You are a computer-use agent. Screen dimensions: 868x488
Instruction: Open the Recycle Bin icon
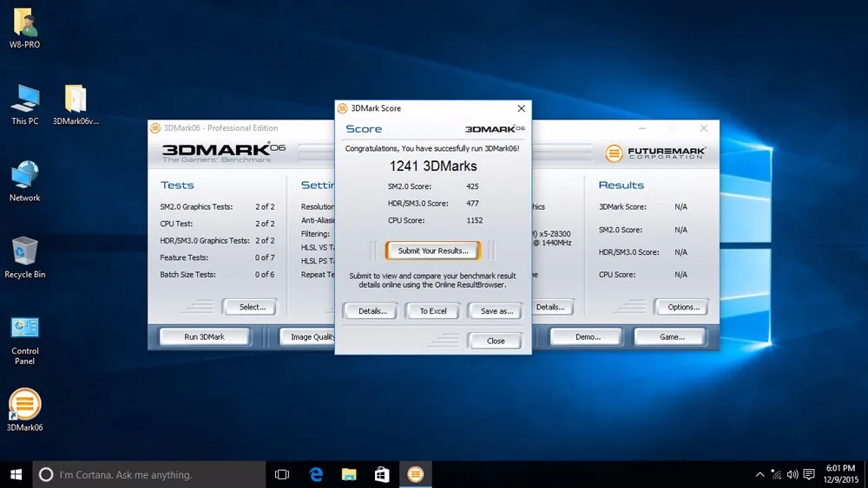(x=24, y=258)
